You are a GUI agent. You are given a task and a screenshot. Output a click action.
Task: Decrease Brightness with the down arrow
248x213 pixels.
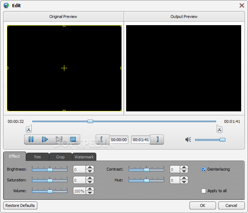(x=90, y=171)
